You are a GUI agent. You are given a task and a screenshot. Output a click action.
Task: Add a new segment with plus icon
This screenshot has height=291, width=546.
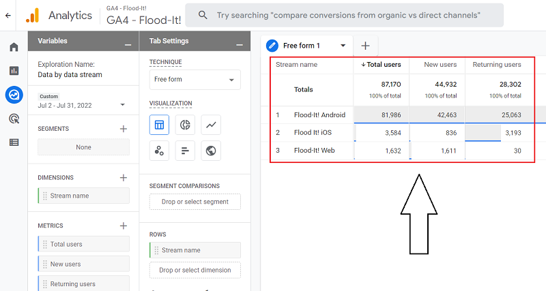coord(124,129)
